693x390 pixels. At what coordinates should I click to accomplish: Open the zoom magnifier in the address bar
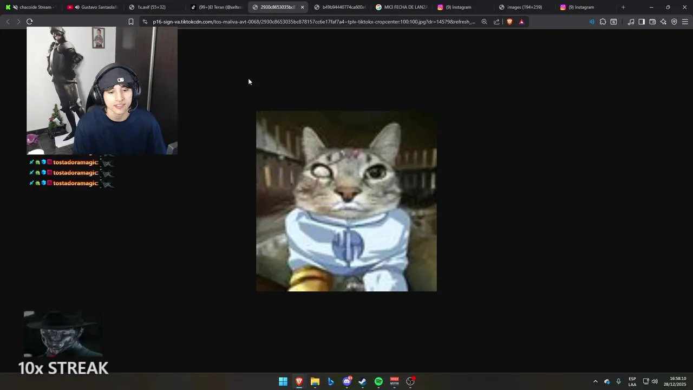click(484, 22)
